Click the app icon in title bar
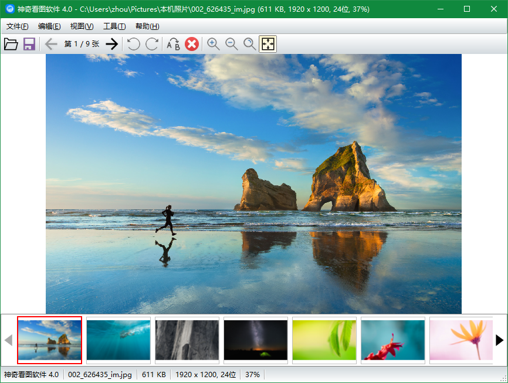 [x=10, y=9]
